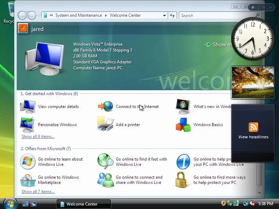Viewport: 279px width, 209px height.
Task: Click Personalize Windows label
Action: [x=57, y=125]
